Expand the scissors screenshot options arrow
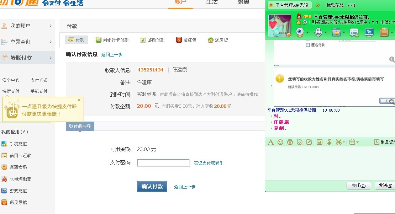The width and height of the screenshot is (395, 214). 344,143
